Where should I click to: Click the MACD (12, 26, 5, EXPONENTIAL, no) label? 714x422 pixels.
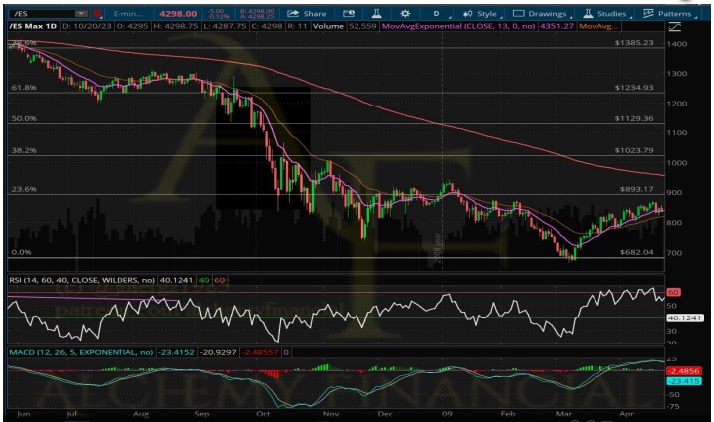coord(81,352)
